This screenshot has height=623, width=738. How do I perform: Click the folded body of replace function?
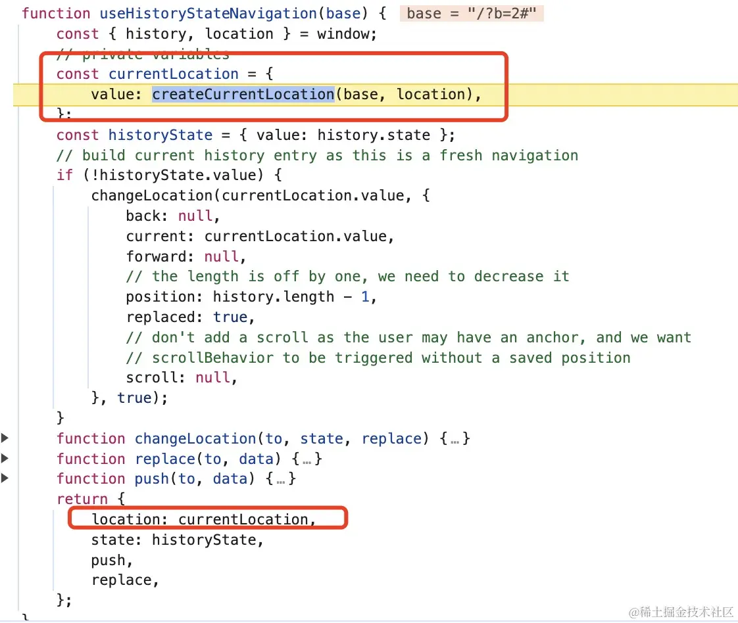tap(307, 459)
